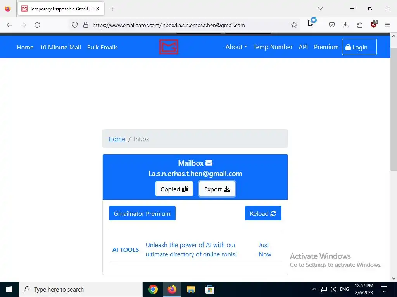Click the Inbox breadcrumb text
This screenshot has height=297, width=397.
[141, 139]
